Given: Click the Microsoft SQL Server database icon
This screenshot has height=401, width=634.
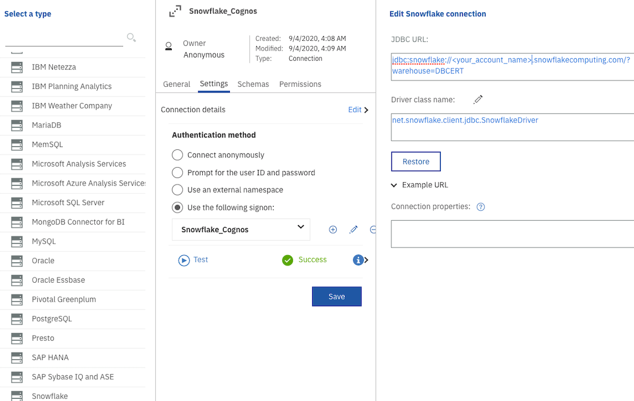Looking at the screenshot, I should pyautogui.click(x=17, y=203).
